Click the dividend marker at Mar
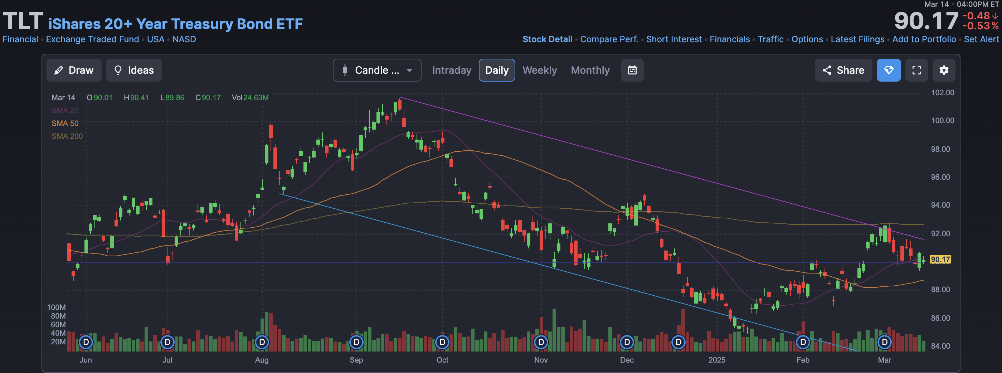This screenshot has width=1002, height=373. (885, 342)
